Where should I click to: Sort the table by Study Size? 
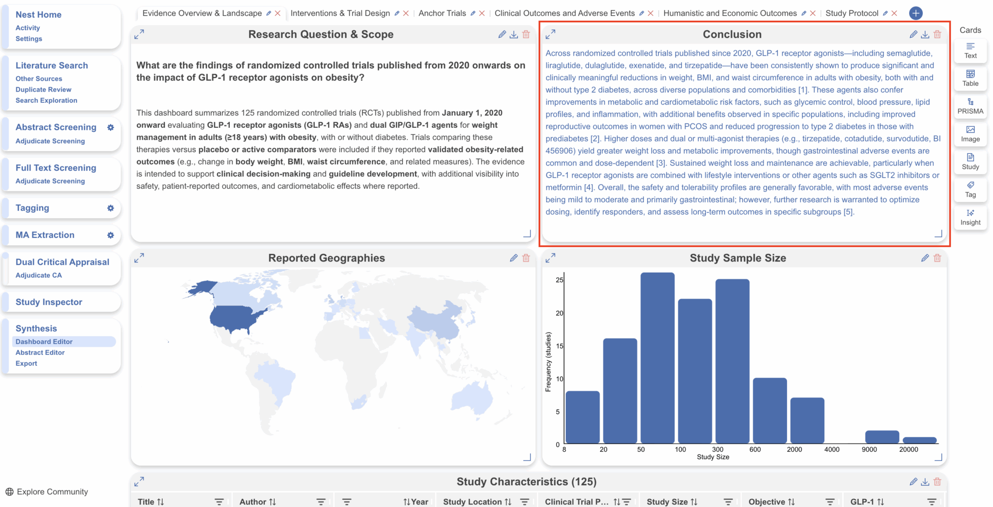(x=694, y=502)
